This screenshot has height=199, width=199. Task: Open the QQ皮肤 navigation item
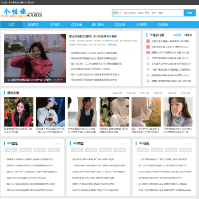point(163,25)
